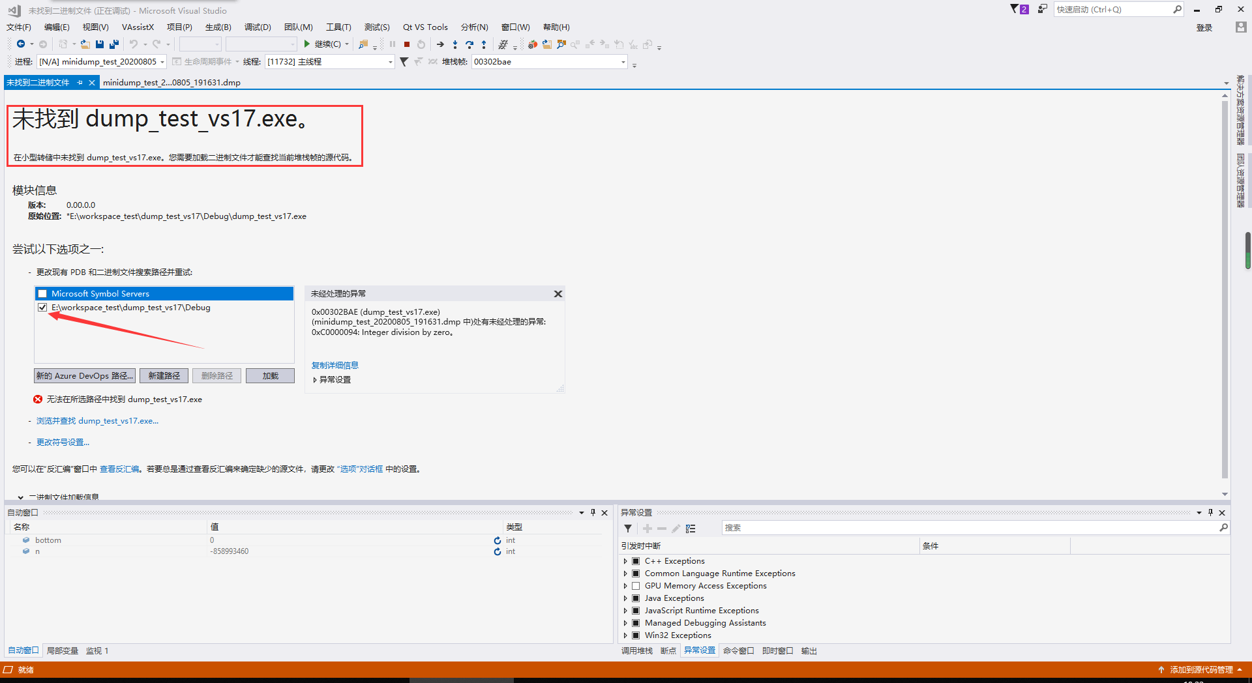Viewport: 1252px width, 683px height.
Task: Refresh value for n variable
Action: [498, 551]
